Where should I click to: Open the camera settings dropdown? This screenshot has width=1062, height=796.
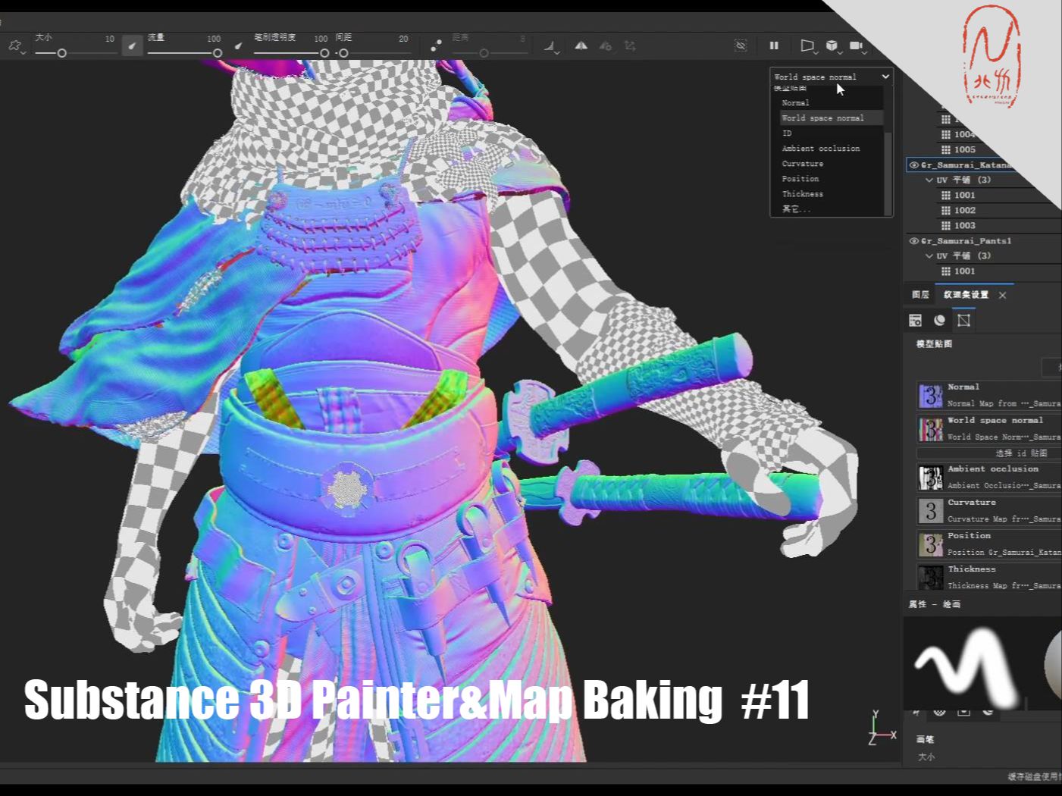(x=857, y=46)
